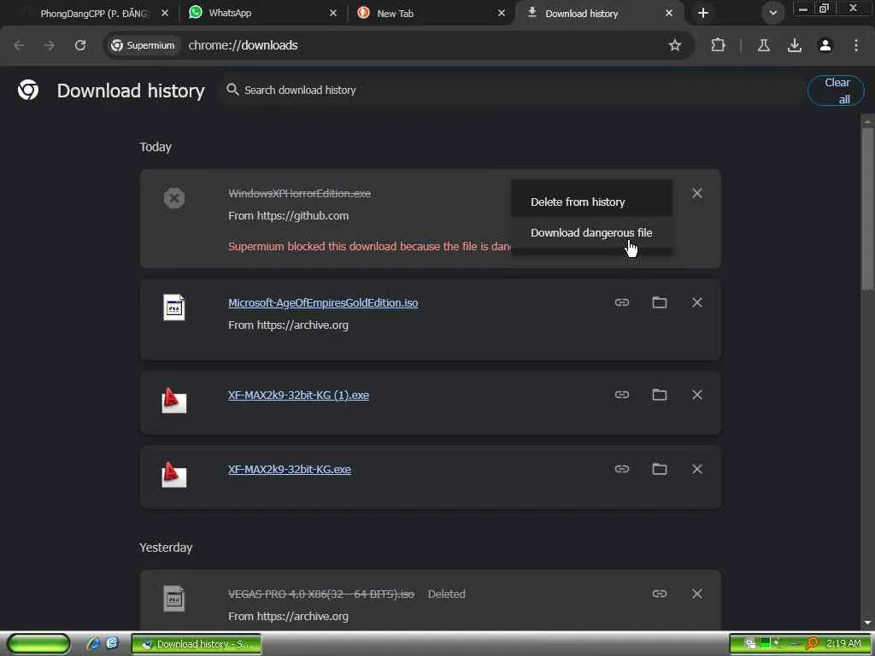Open XF-MAX2k9-32bit-KG.exe file link
This screenshot has width=875, height=656.
click(x=290, y=469)
